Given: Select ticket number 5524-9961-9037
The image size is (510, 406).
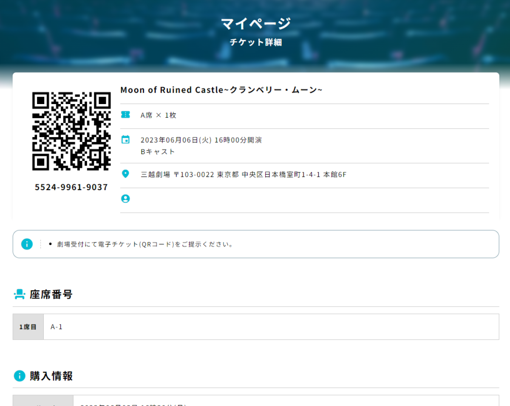Looking at the screenshot, I should coord(71,187).
